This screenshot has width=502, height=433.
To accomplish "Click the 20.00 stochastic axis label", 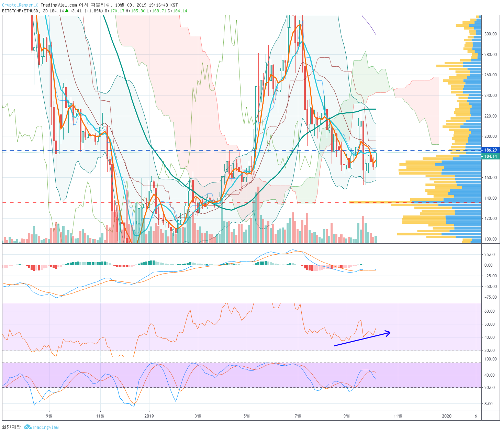I will click(x=490, y=388).
